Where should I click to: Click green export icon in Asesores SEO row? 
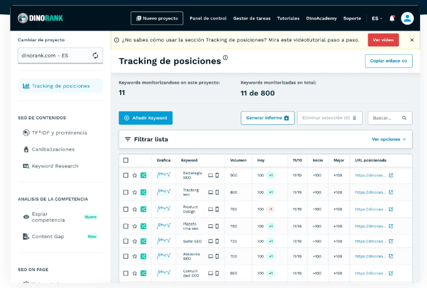pos(143,256)
